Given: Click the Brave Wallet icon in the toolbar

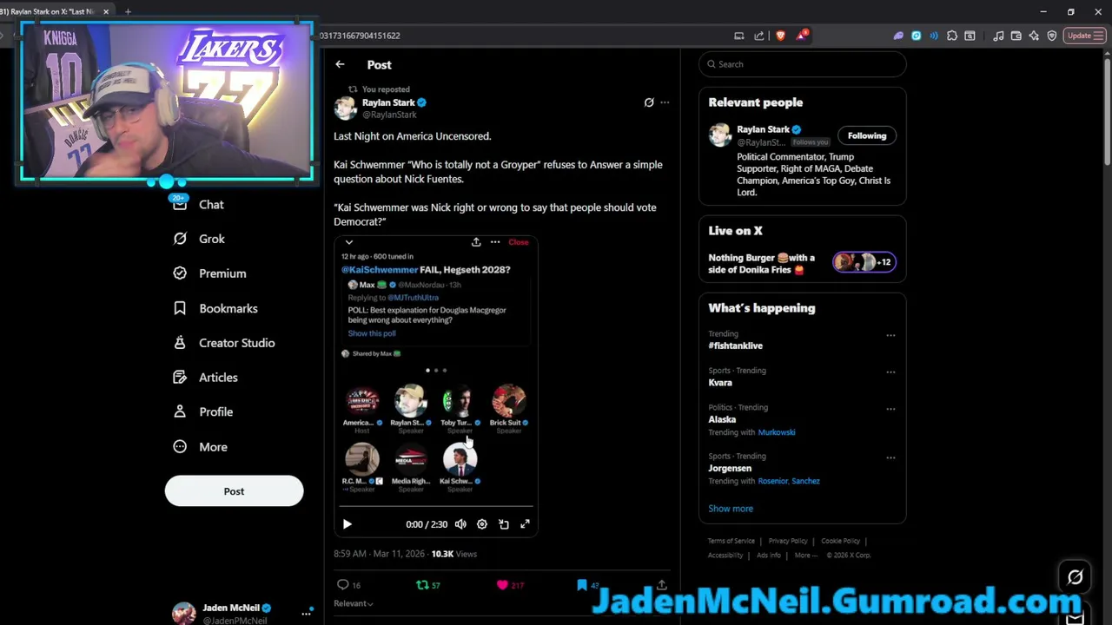Looking at the screenshot, I should tap(1016, 36).
